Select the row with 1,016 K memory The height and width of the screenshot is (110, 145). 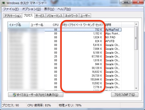click(65, 60)
